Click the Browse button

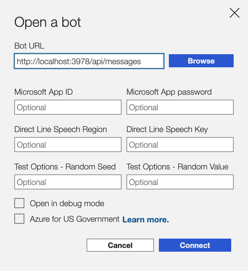201,61
